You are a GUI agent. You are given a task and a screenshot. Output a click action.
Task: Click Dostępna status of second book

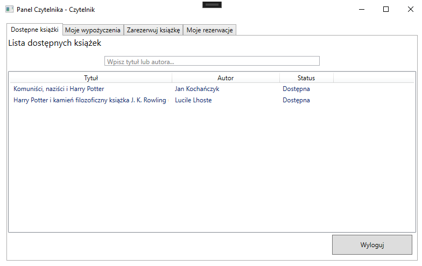[x=296, y=100]
